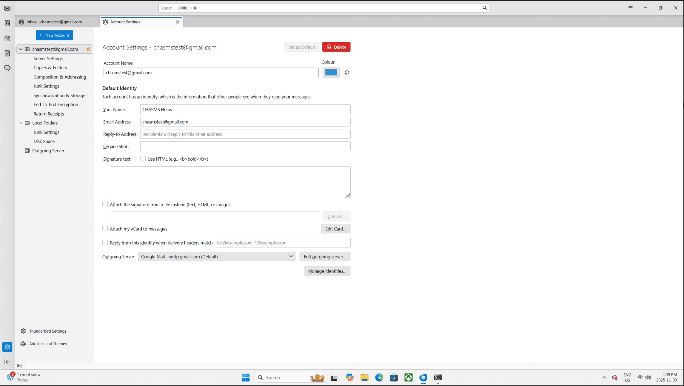The width and height of the screenshot is (684, 386).
Task: Enable Use HTML signature checkbox
Action: [143, 159]
